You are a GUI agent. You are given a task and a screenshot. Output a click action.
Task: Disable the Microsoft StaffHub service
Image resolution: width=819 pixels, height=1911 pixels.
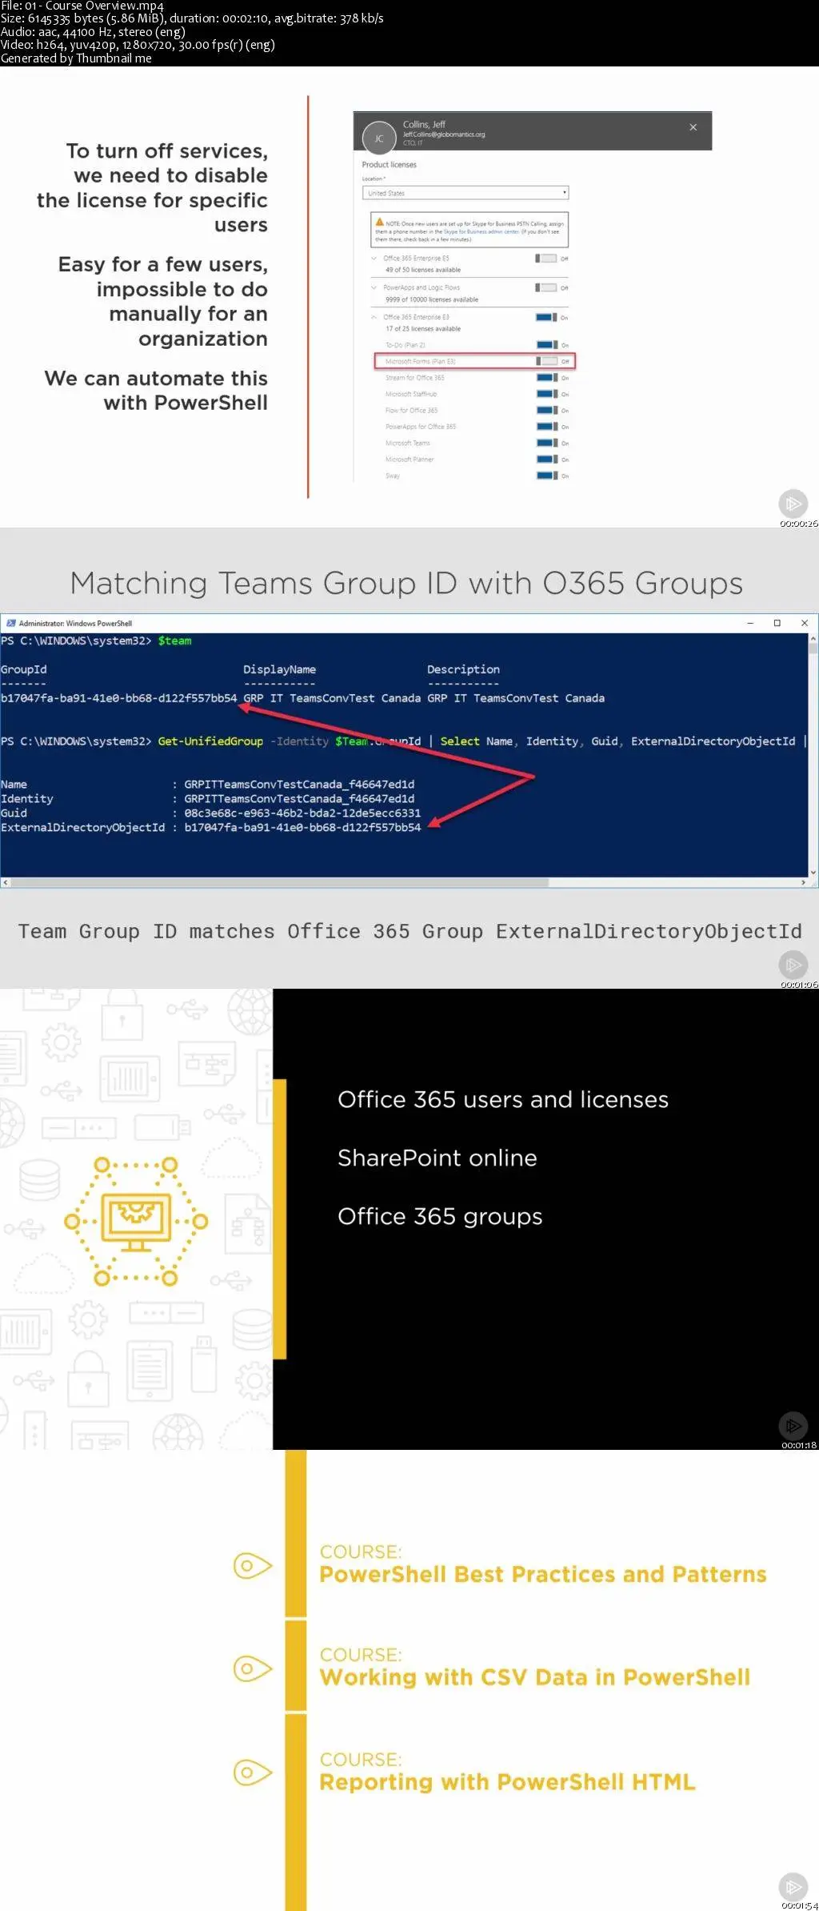pos(547,394)
